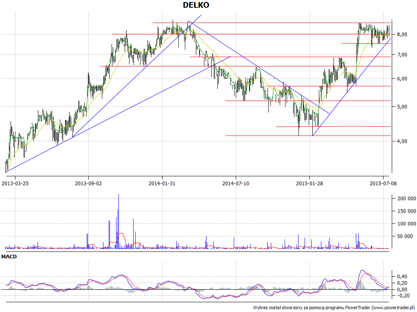Click the PowerTrader credit text at bottom
The height and width of the screenshot is (312, 417).
click(334, 308)
